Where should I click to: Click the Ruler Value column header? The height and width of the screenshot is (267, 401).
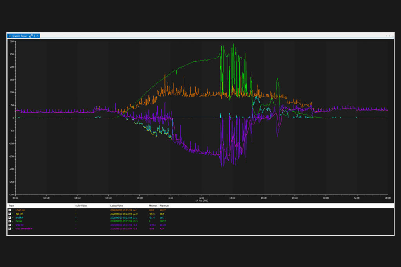(81, 205)
